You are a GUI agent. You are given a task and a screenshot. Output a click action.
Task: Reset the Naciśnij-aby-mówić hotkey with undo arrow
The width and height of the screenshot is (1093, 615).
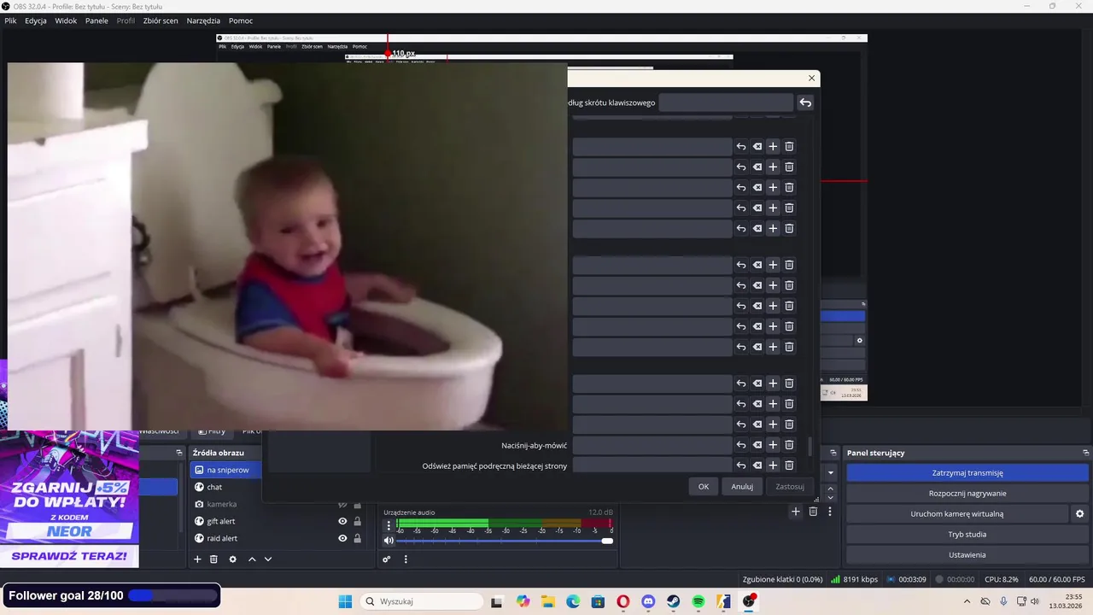[741, 445]
